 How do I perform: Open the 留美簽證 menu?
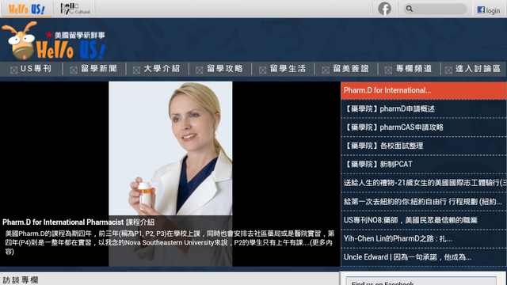point(351,69)
